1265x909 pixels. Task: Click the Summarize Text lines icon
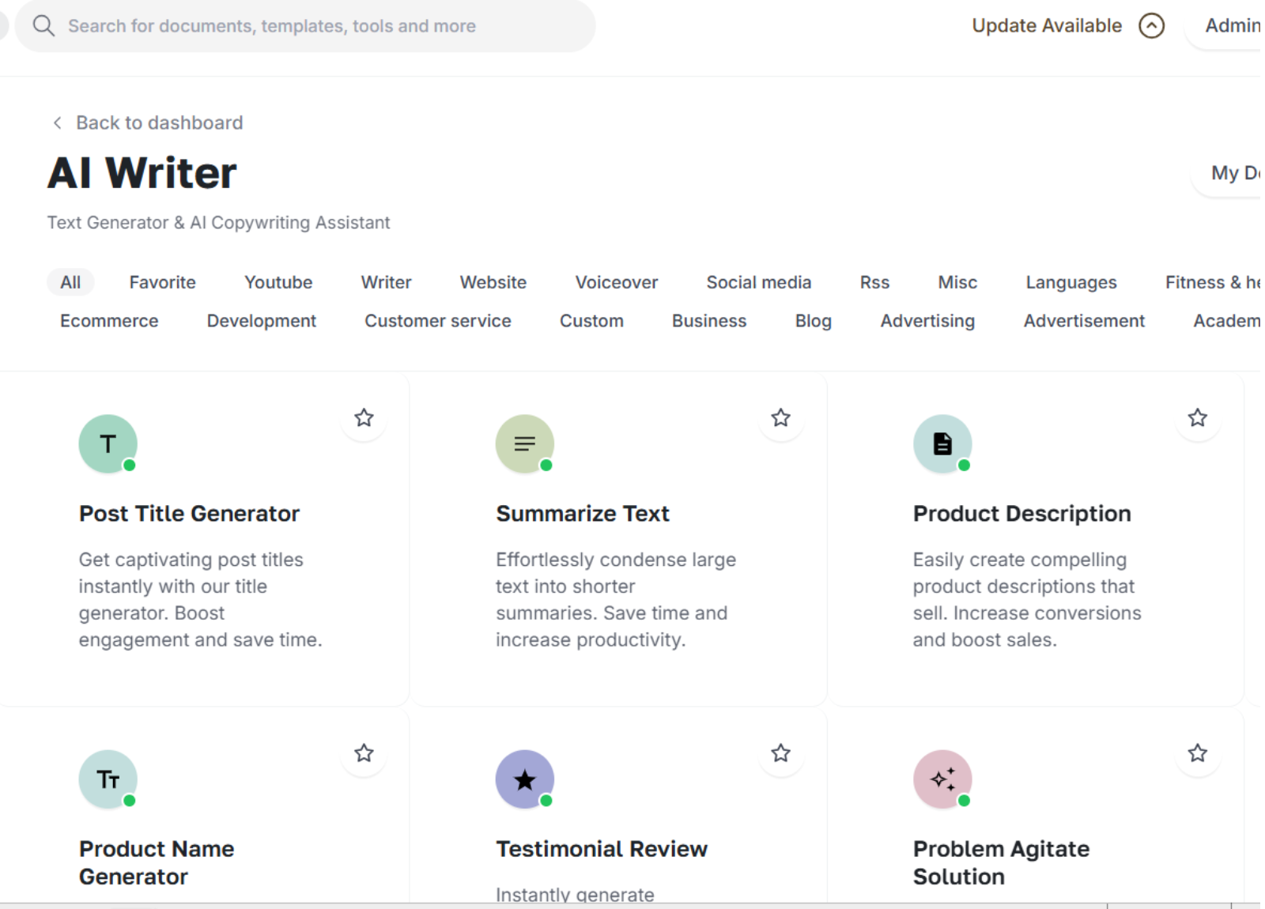[525, 443]
